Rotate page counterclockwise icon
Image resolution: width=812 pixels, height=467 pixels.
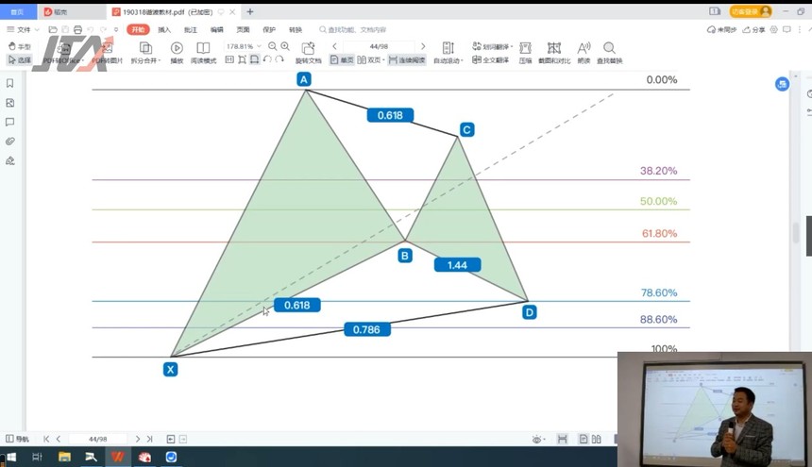coord(267,60)
